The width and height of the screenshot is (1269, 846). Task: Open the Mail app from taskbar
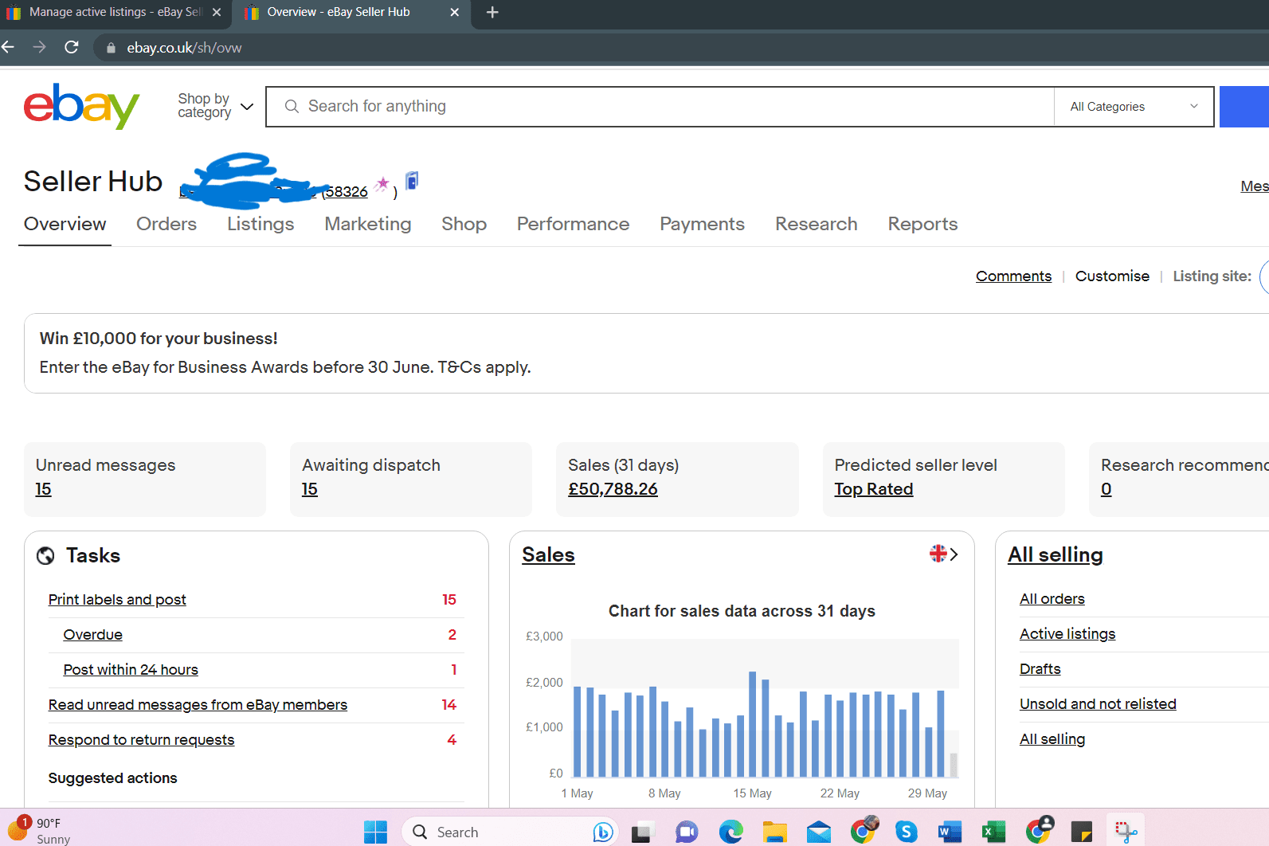818,832
